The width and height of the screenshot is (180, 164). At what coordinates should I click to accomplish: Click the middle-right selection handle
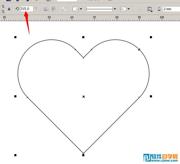(151, 96)
